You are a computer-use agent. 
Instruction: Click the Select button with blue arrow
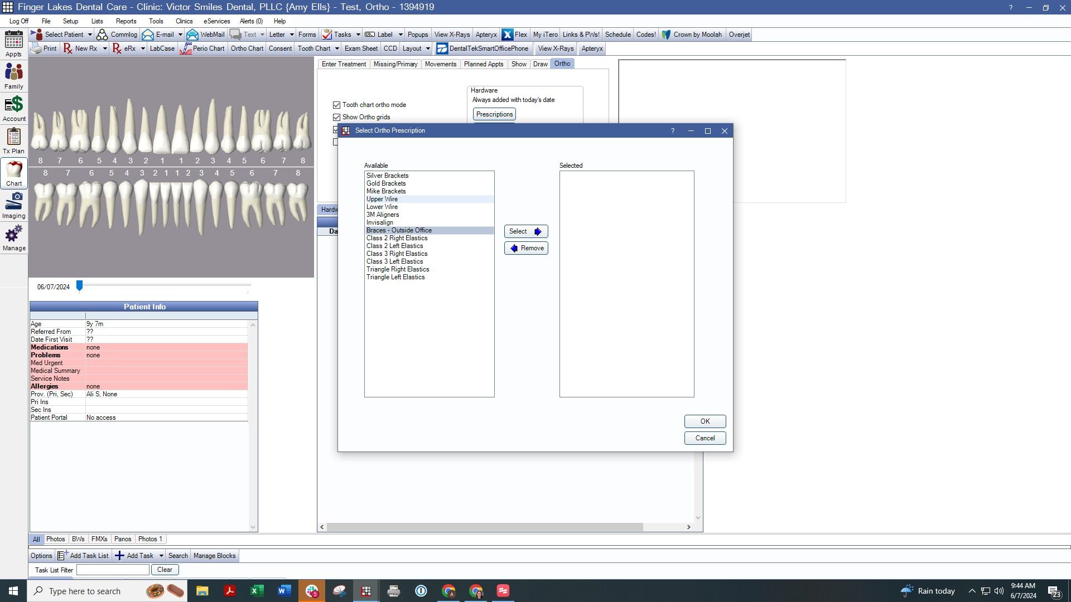tap(526, 231)
